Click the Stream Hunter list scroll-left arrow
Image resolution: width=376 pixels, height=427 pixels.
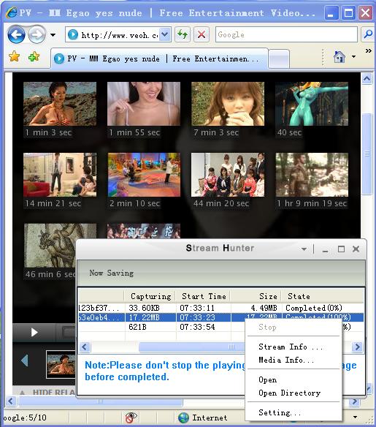pos(85,347)
